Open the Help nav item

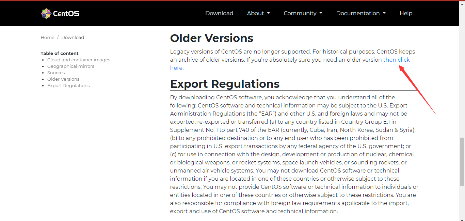(406, 13)
